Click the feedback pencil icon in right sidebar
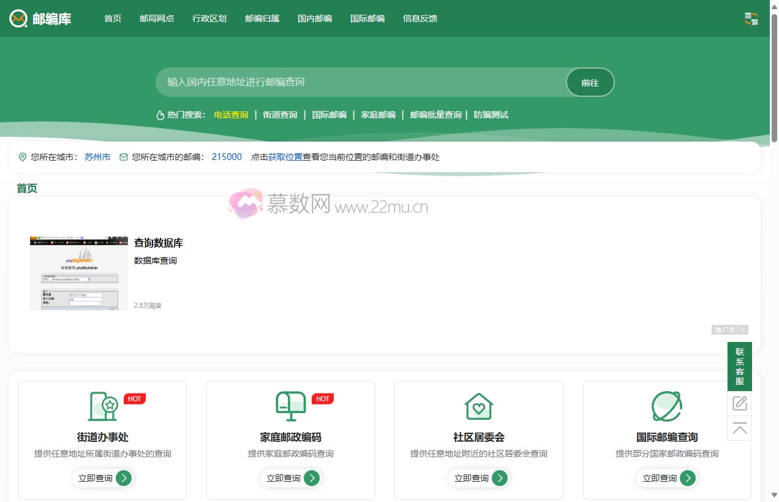This screenshot has height=502, width=779. click(739, 403)
